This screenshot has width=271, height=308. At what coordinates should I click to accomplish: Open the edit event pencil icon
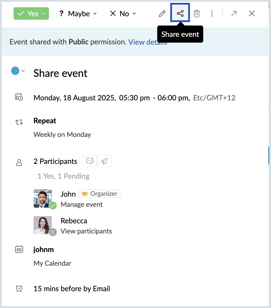click(x=162, y=13)
